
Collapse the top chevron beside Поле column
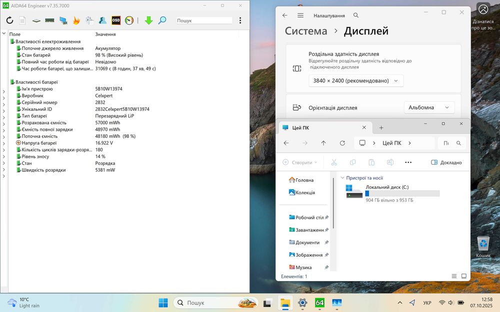[x=4, y=33]
